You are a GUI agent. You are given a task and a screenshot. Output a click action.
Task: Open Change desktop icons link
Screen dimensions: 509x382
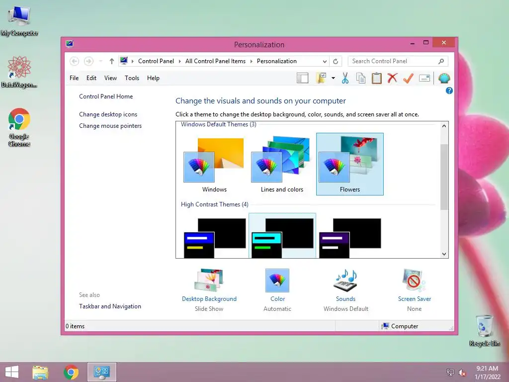pos(108,114)
